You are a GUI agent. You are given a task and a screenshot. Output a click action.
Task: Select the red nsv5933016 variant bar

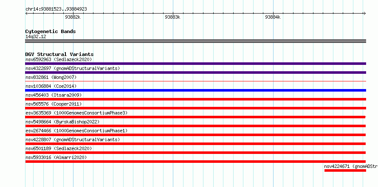[x=195, y=162]
